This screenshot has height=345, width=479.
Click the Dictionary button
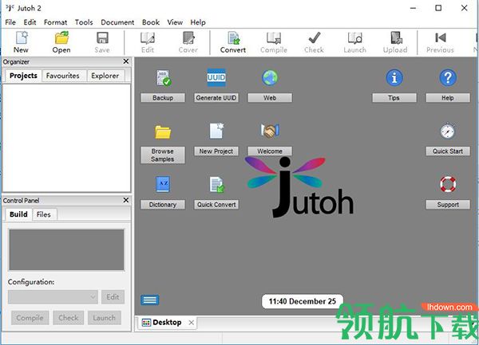[163, 205]
